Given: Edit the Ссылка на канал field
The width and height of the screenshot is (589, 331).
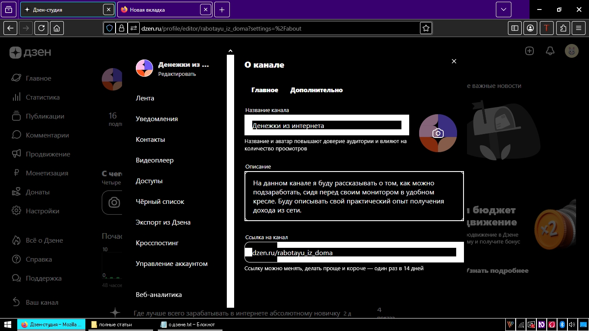Looking at the screenshot, I should coord(354,252).
